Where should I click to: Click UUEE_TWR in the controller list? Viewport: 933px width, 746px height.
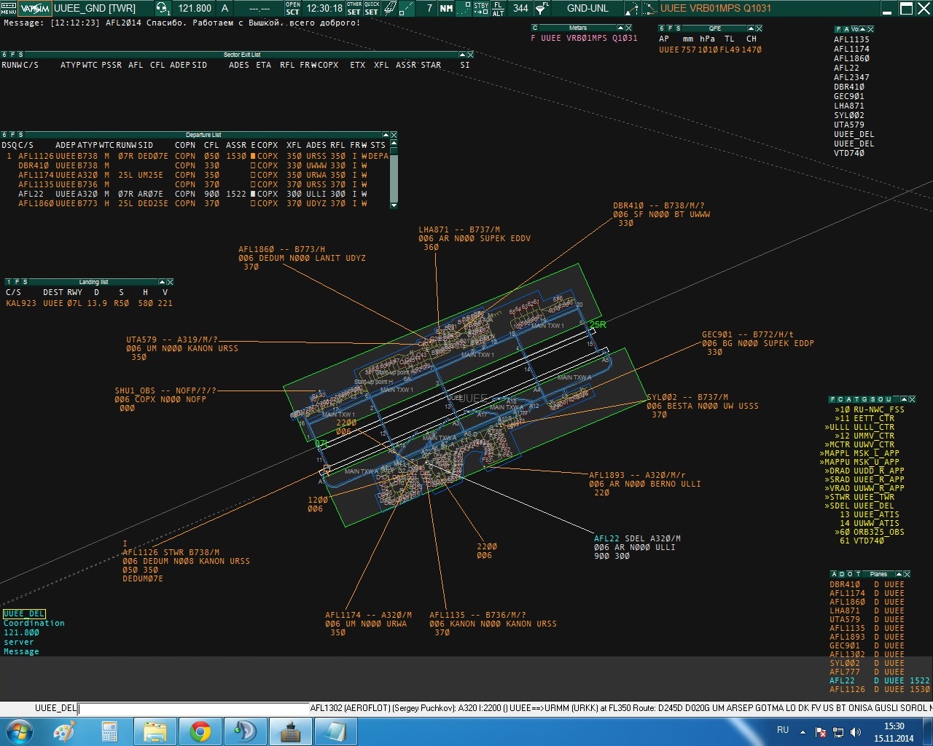(873, 497)
